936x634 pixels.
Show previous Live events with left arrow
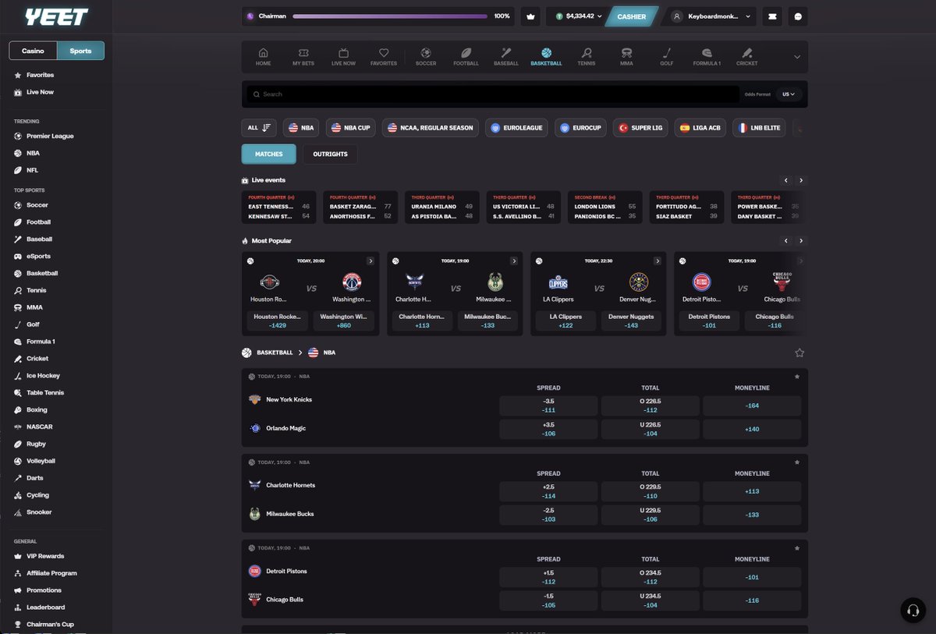point(785,180)
